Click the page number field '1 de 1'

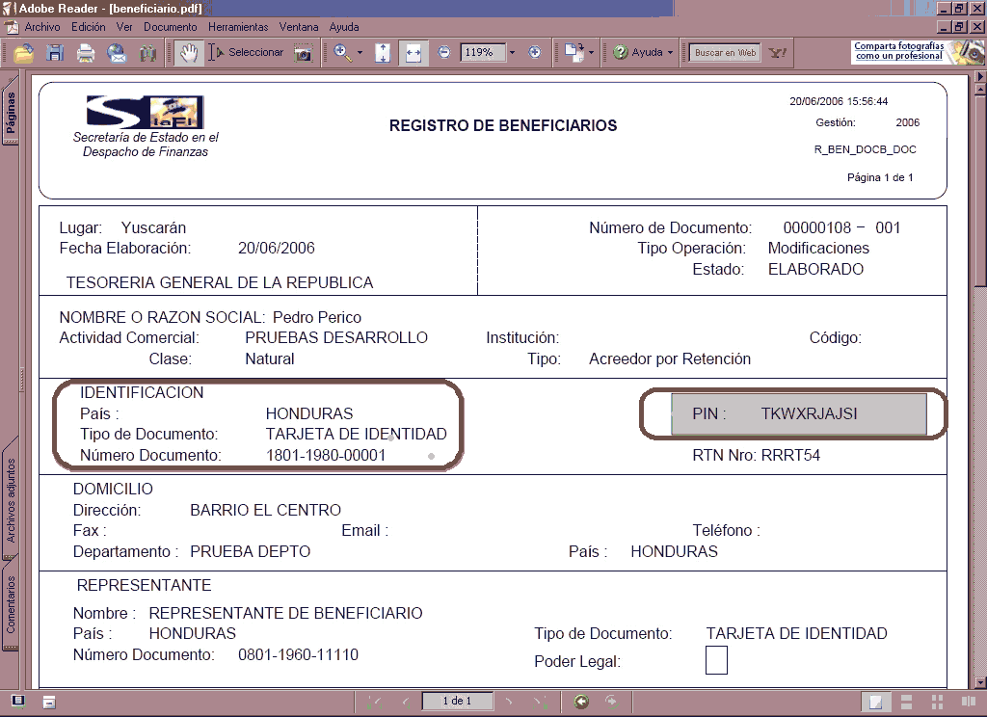(456, 702)
